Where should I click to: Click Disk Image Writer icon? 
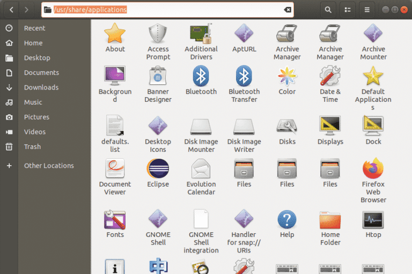pos(244,127)
